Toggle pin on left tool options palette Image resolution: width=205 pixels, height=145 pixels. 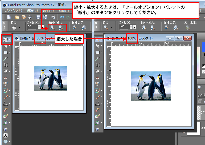(x=5, y=27)
